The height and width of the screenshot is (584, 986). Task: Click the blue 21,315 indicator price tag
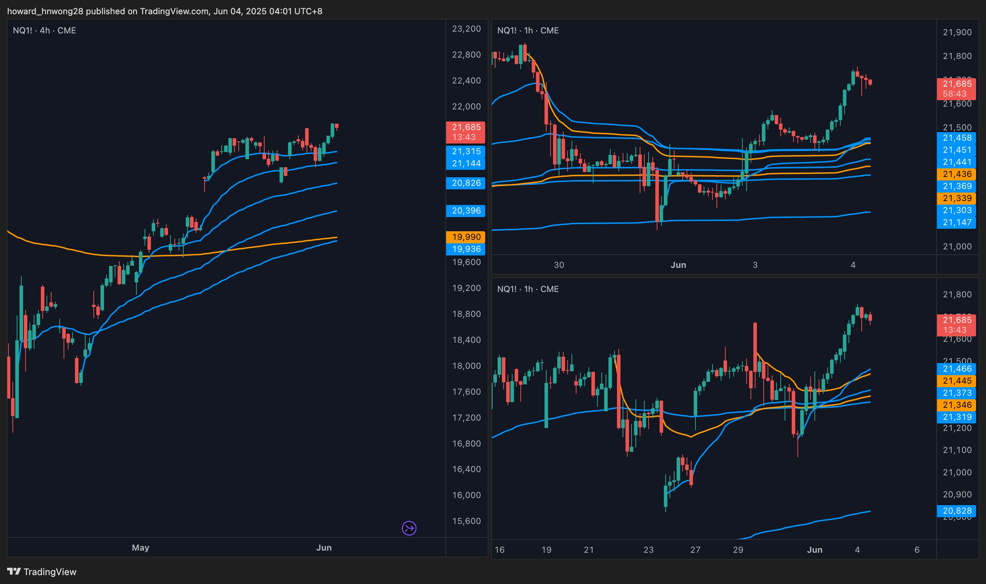pyautogui.click(x=465, y=152)
